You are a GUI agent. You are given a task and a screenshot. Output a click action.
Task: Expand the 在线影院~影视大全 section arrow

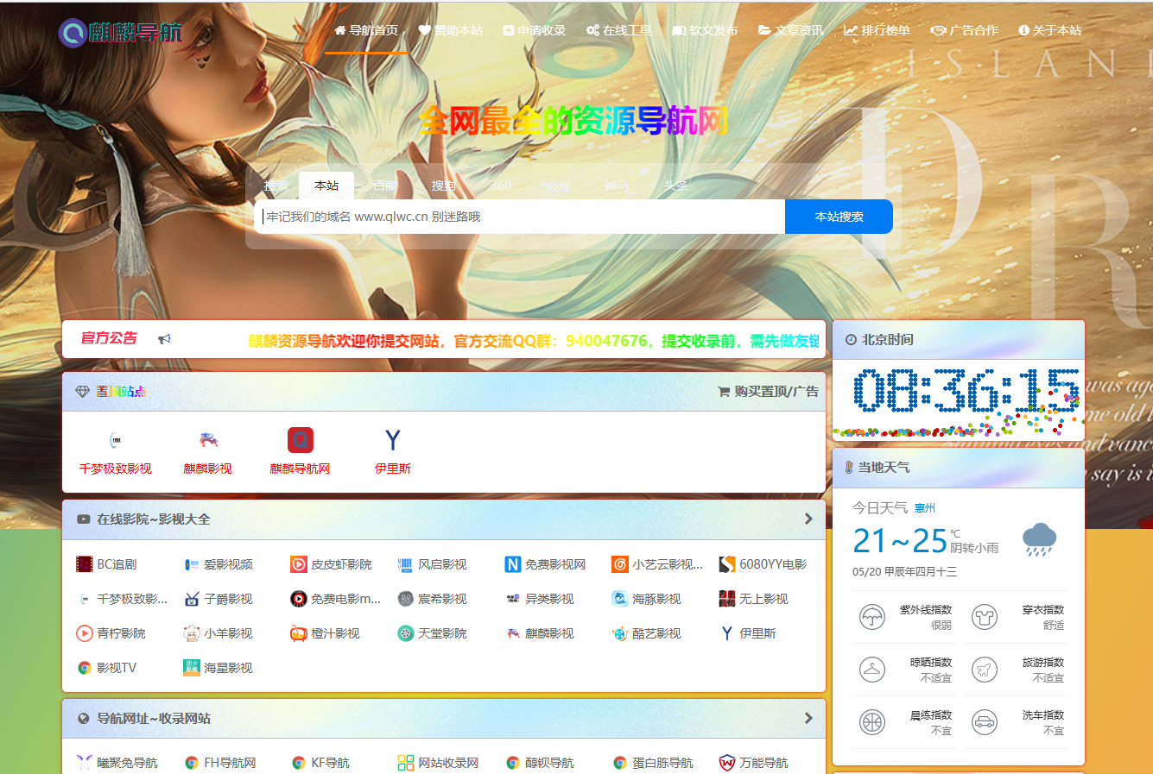pos(808,519)
